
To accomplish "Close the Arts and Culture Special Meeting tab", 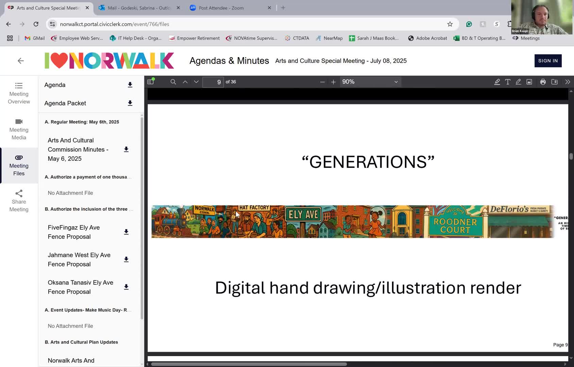I will click(87, 7).
